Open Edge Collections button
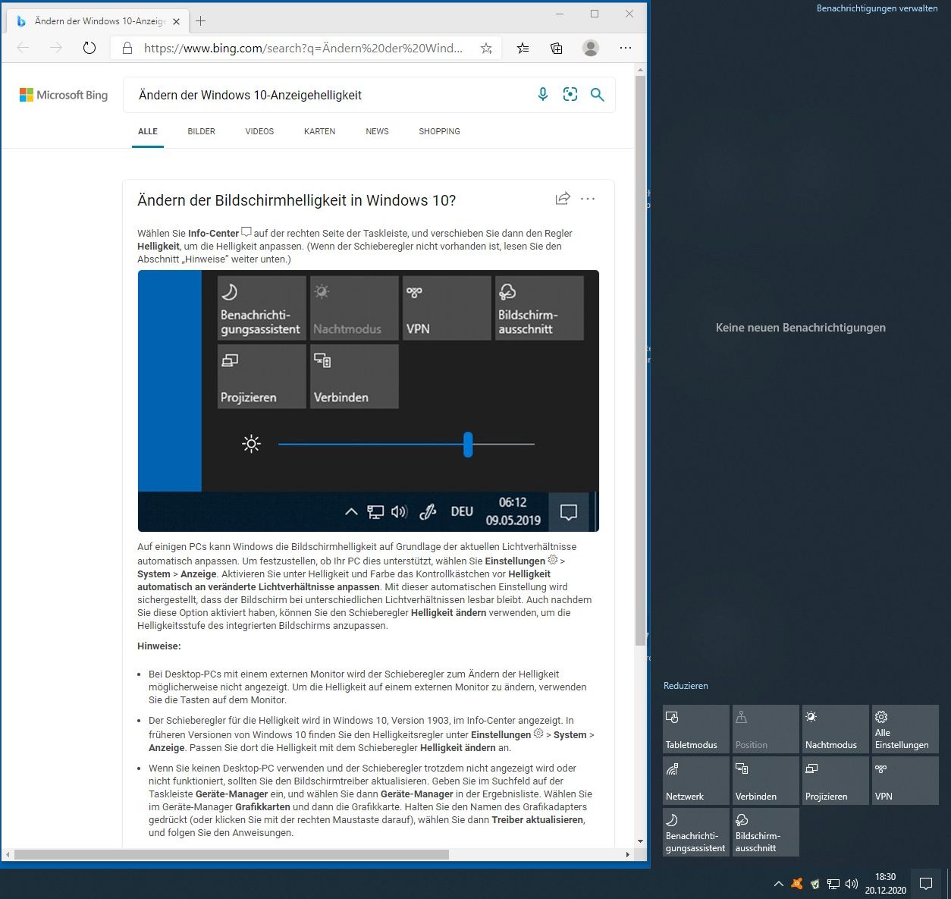The image size is (951, 899). pyautogui.click(x=557, y=48)
